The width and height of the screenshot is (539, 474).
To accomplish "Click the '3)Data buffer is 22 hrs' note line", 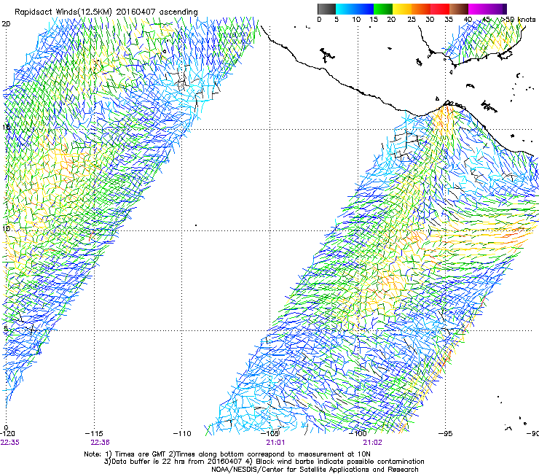I will 264,462.
